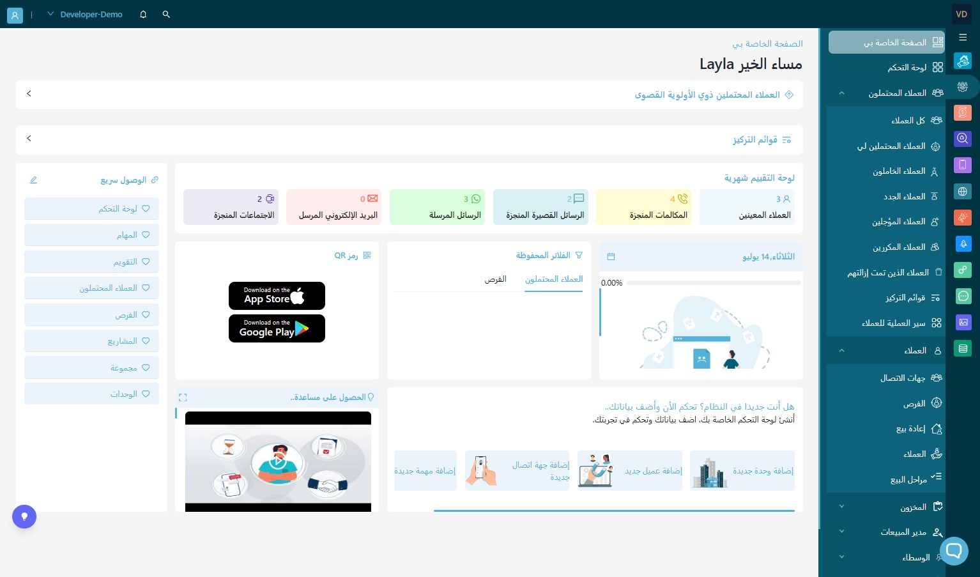
Task: Expand the المخزون sidebar section
Action: [x=841, y=507]
